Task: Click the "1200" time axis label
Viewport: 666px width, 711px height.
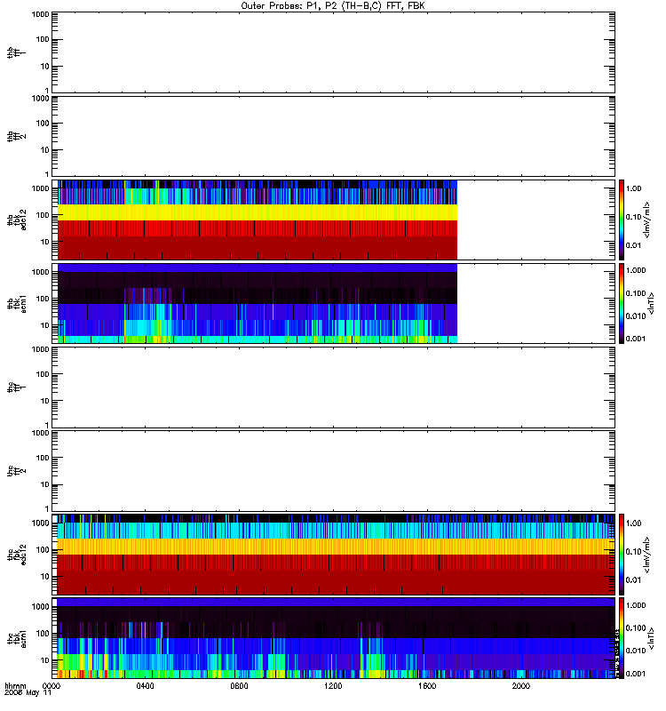Action: tap(333, 685)
